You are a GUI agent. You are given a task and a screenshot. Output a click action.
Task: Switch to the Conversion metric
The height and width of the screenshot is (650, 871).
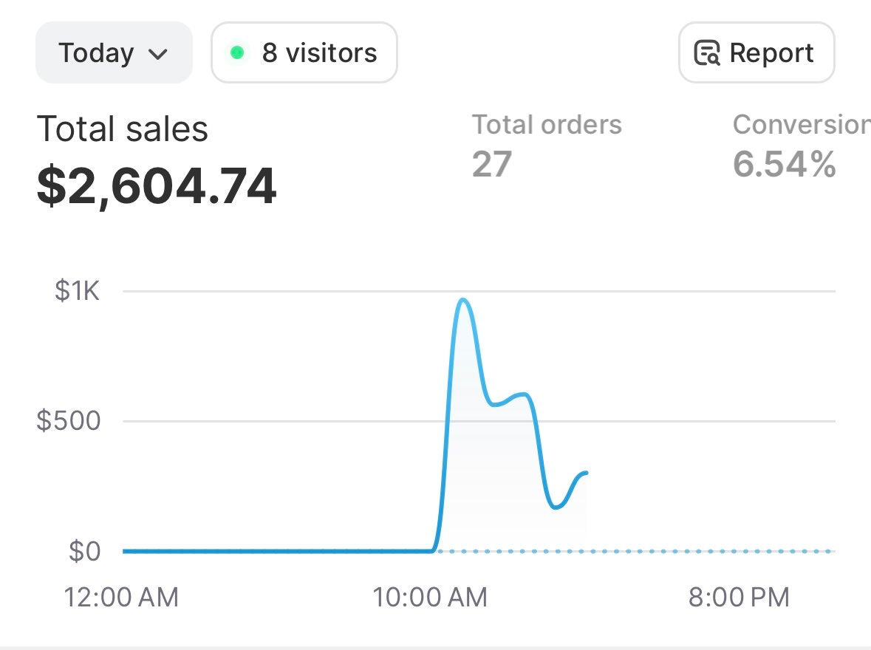(801, 125)
